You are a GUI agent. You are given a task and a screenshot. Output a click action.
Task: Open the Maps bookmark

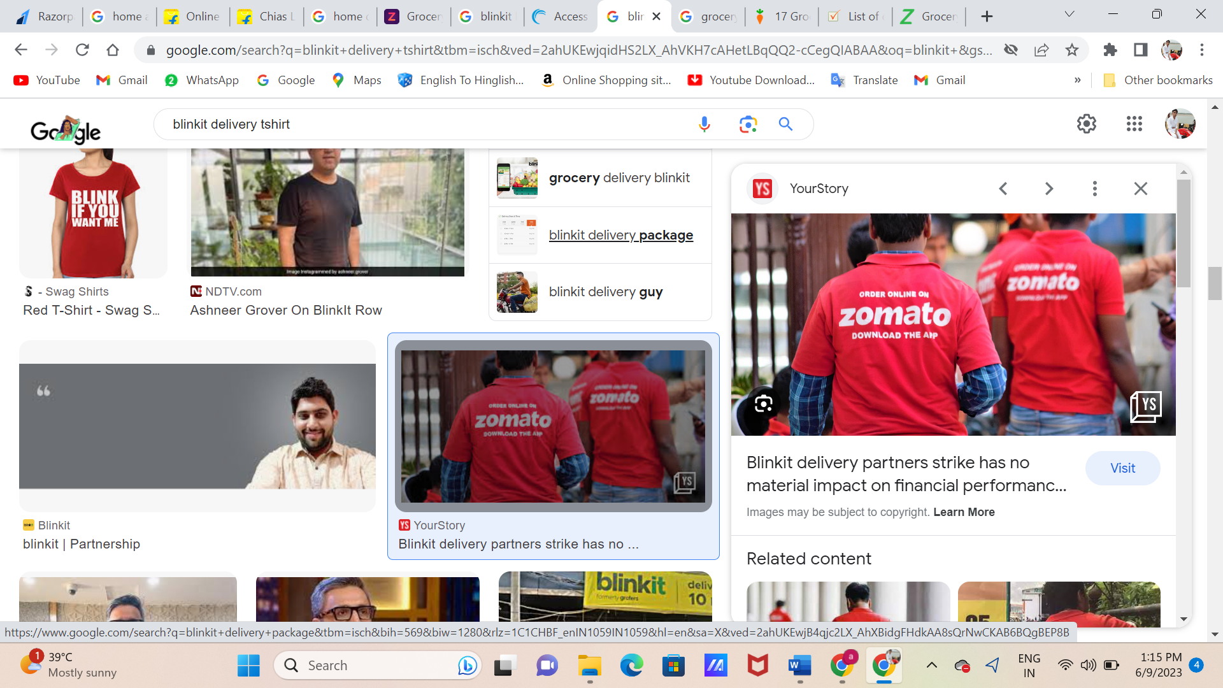357,80
